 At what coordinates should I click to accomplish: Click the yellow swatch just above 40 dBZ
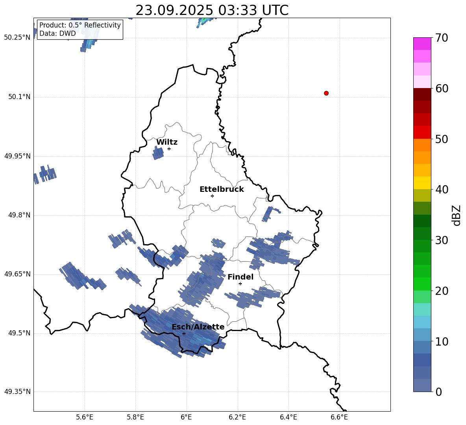422,183
